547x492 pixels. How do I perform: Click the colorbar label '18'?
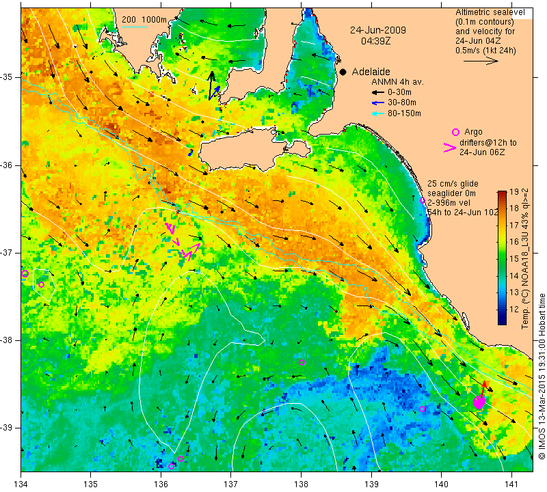pos(514,208)
